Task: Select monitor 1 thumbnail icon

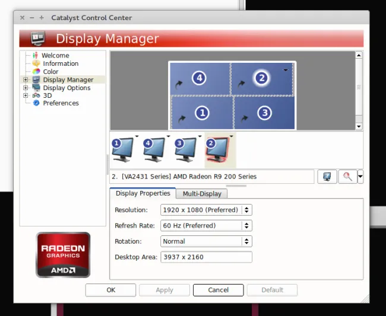Action: (x=122, y=149)
